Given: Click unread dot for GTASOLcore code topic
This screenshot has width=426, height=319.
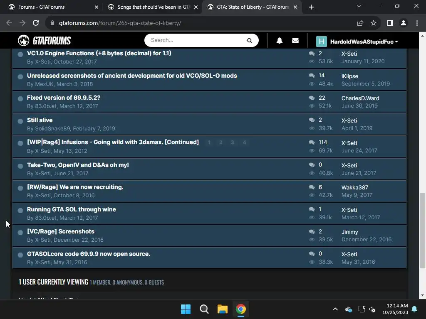Looking at the screenshot, I should (x=20, y=255).
